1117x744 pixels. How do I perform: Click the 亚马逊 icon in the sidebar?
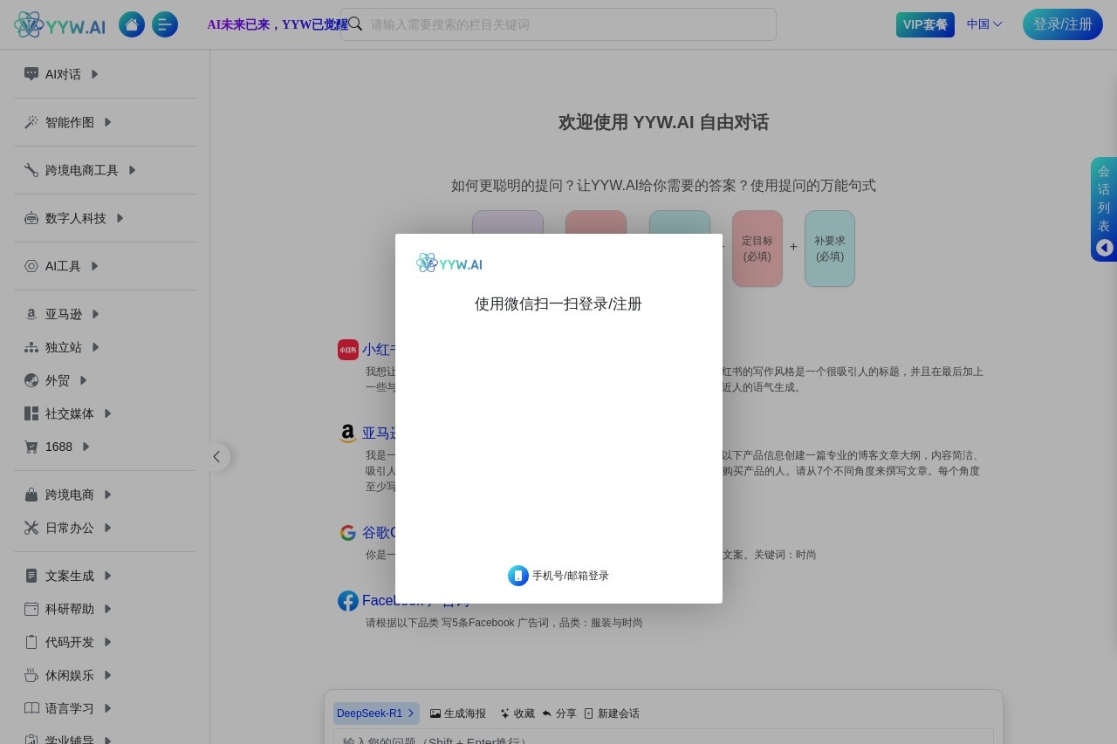30,314
